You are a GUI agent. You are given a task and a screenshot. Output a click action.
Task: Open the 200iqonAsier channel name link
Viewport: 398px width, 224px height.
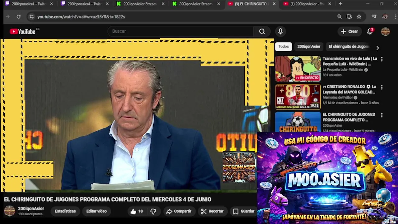(x=31, y=209)
